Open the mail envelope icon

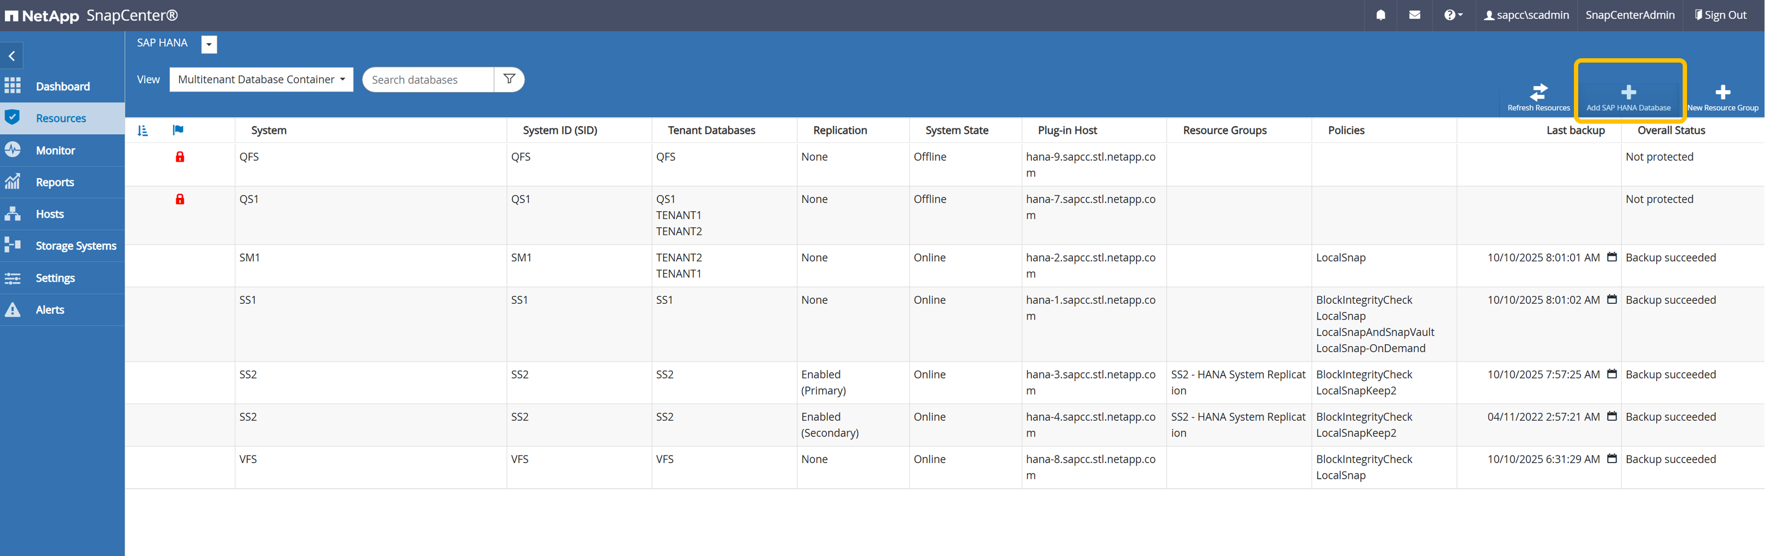pos(1414,15)
